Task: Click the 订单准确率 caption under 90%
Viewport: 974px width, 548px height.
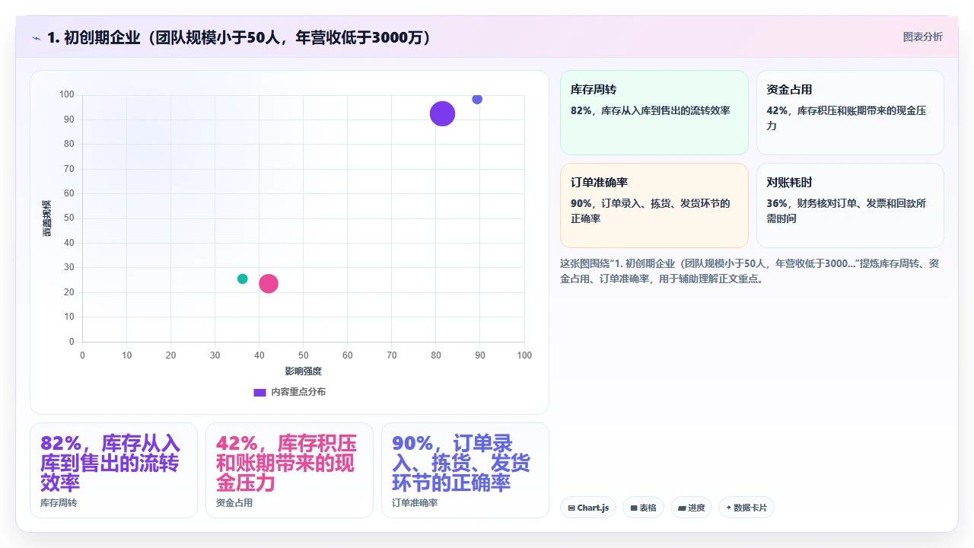Action: click(415, 503)
